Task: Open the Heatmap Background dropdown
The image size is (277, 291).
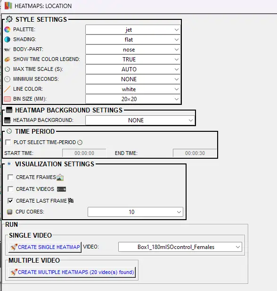Action: pyautogui.click(x=140, y=120)
